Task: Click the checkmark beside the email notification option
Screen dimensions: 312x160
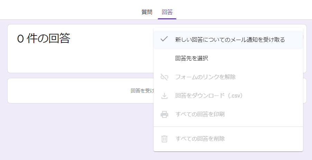Action: pos(164,39)
